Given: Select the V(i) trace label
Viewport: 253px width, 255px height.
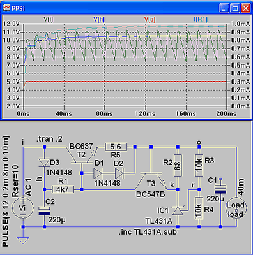Looking at the screenshot, I should tap(49, 20).
